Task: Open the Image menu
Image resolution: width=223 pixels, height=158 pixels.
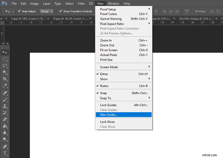Action: (34, 4)
